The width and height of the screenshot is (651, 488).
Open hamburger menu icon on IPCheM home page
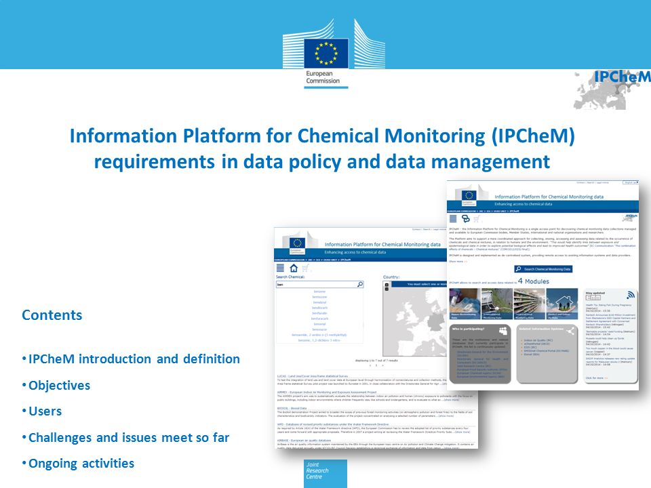point(453,219)
